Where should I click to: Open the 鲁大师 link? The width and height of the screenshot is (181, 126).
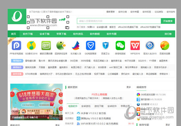click(x=42, y=61)
